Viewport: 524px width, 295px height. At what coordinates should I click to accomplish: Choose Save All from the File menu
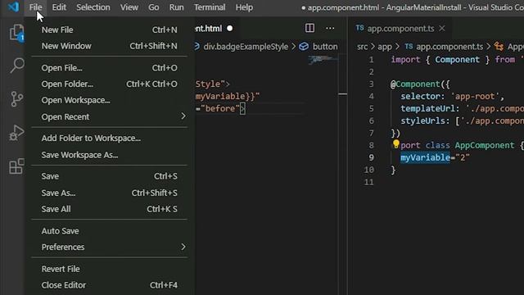[109, 209]
